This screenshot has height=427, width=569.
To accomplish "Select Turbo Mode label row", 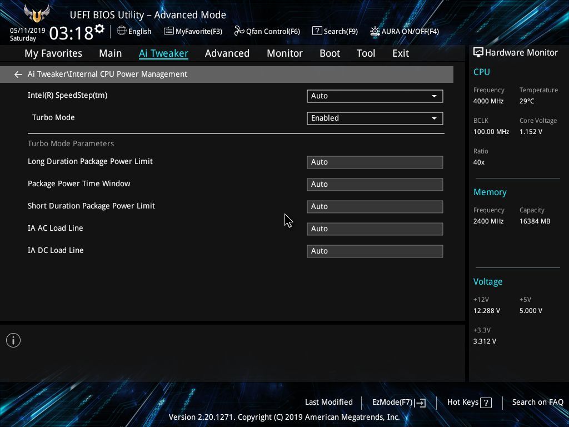I will coord(53,118).
